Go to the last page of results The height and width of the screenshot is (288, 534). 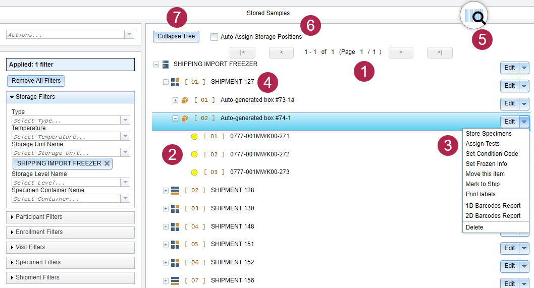(x=440, y=52)
